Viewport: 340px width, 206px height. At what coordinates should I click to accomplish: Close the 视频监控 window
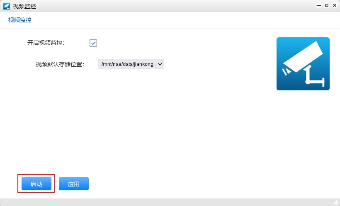coord(334,6)
